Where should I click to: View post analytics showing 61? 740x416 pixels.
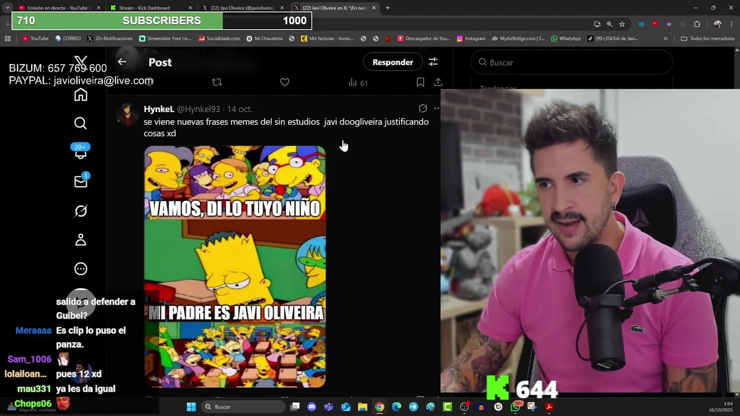(358, 83)
